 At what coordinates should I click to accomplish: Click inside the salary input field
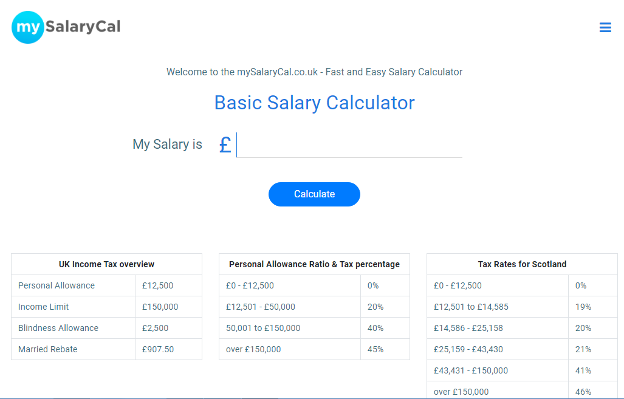click(x=349, y=145)
